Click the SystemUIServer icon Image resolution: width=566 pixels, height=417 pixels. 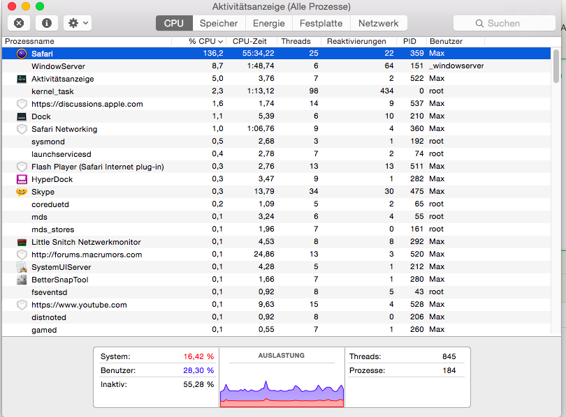[22, 267]
